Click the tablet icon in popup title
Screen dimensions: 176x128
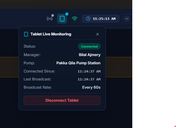[26, 34]
